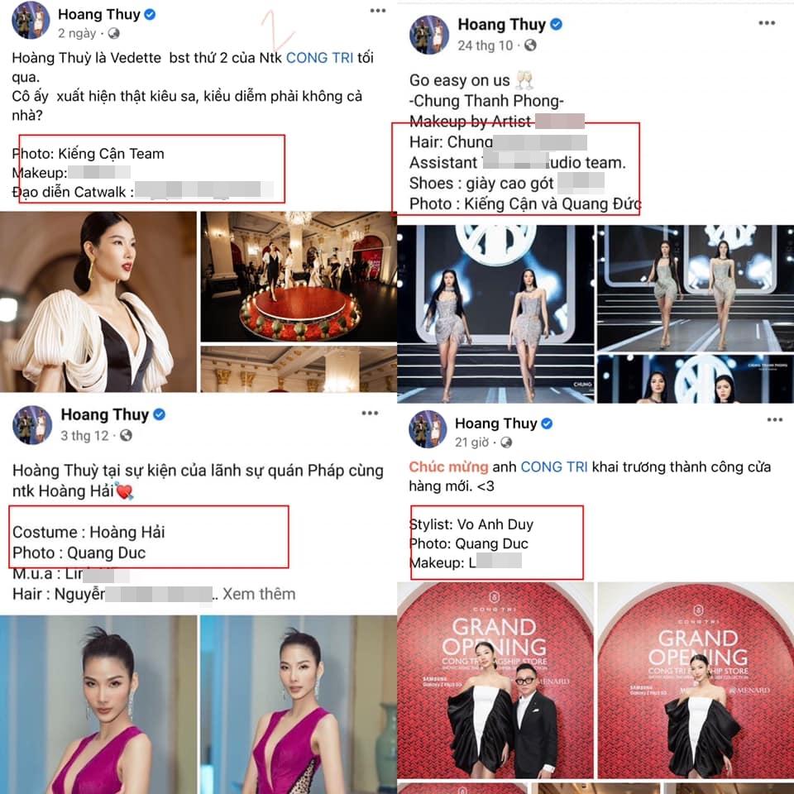Expand post text with 'Xem thêm'
794x794 pixels.
tap(259, 594)
